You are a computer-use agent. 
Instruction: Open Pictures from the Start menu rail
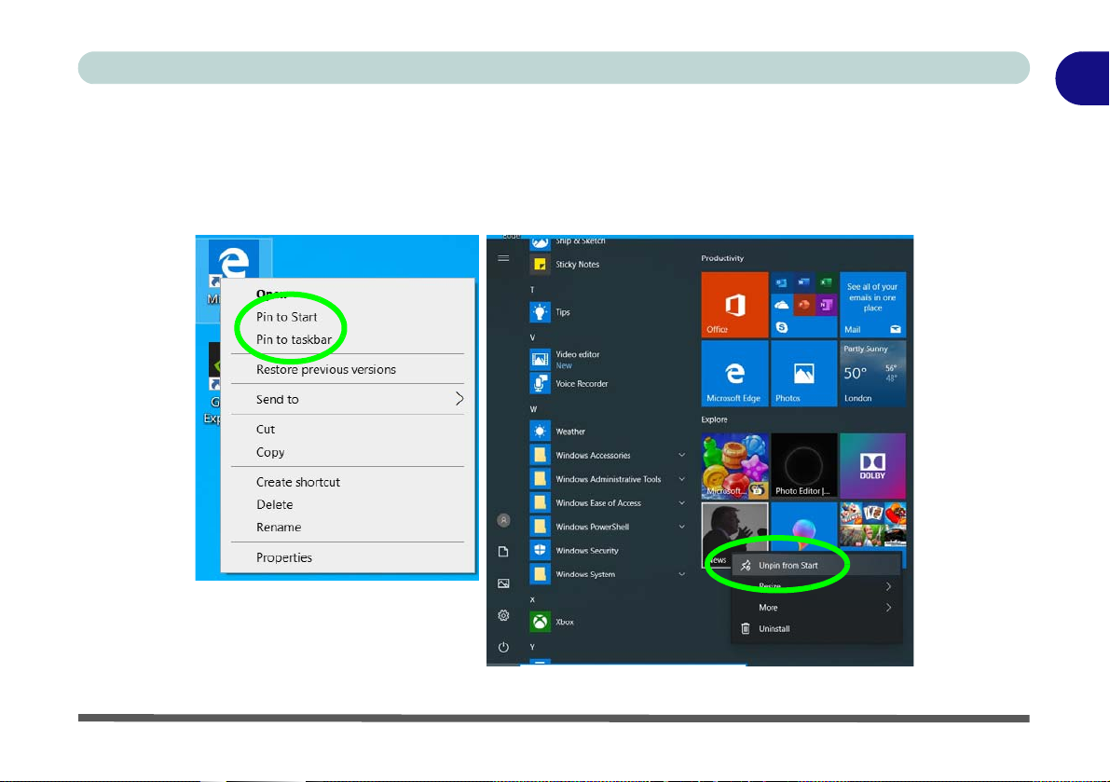pos(503,583)
